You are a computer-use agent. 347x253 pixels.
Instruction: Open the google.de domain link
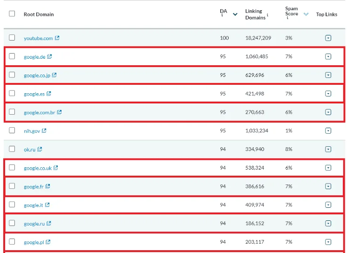click(34, 57)
